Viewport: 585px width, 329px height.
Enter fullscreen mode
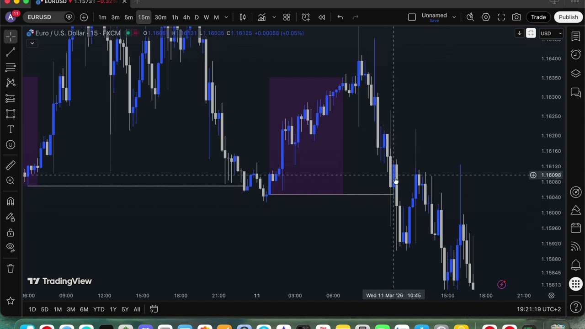[x=501, y=17]
